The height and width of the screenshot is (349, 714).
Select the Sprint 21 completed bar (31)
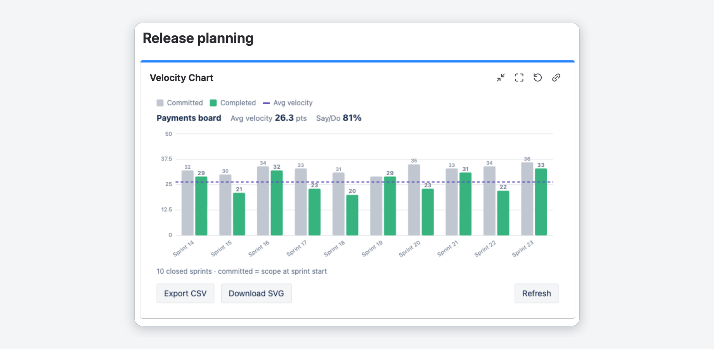465,204
